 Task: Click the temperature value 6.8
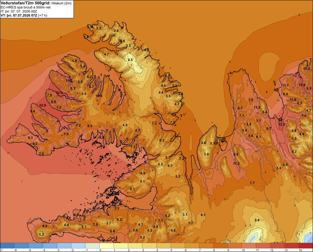251,136
